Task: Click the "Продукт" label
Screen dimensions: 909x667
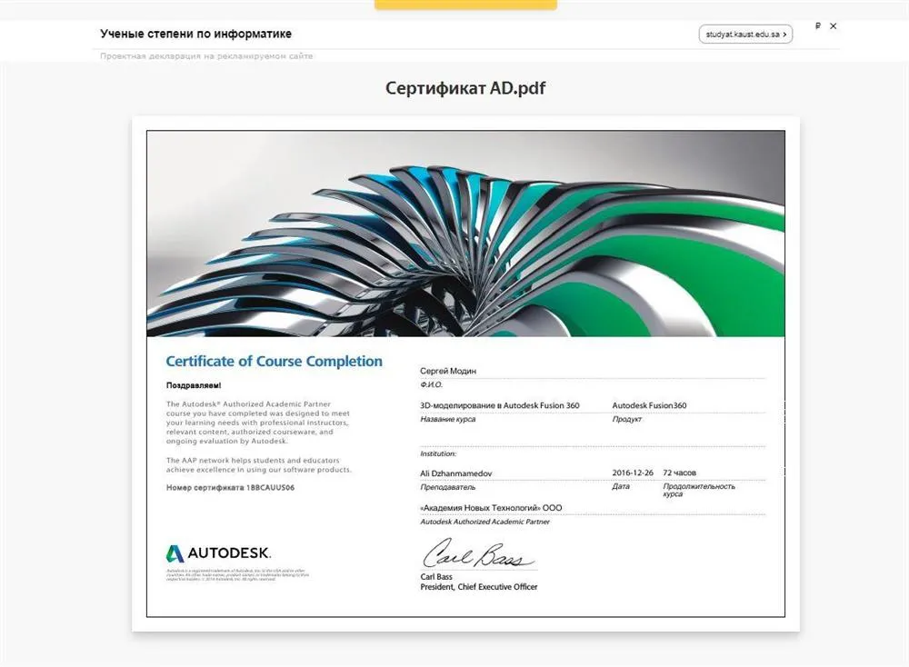Action: (626, 419)
